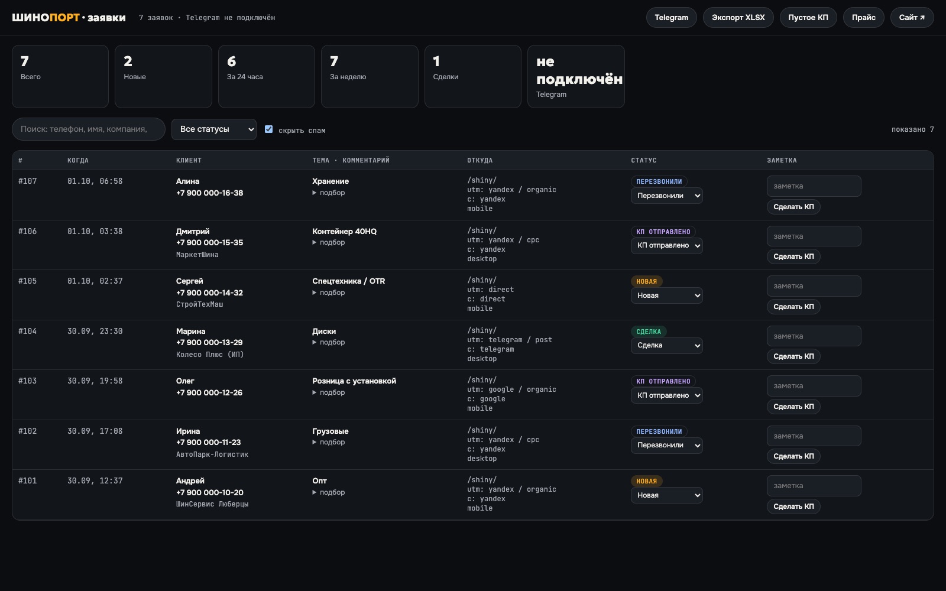
Task: Expand 'подбор' comment under Диски
Action: coord(329,342)
